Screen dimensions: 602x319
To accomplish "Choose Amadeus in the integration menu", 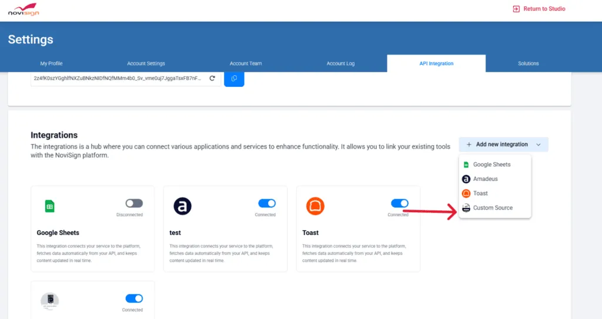I will click(x=485, y=179).
